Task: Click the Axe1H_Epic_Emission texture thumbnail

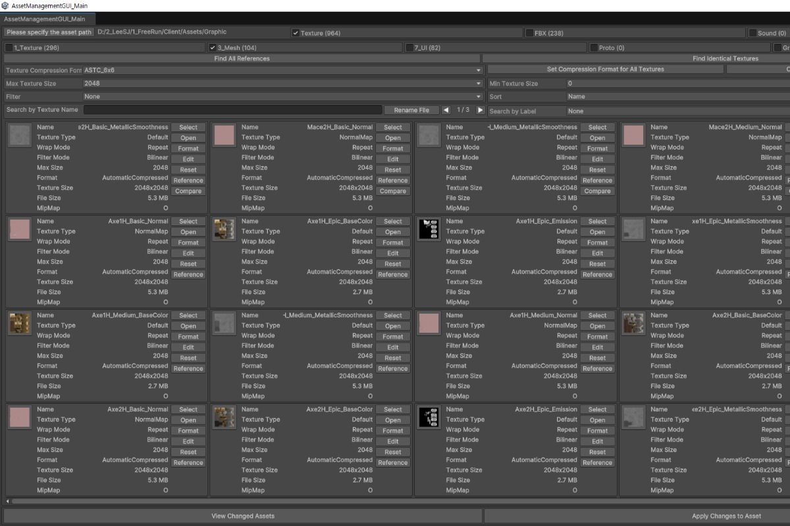Action: 429,229
